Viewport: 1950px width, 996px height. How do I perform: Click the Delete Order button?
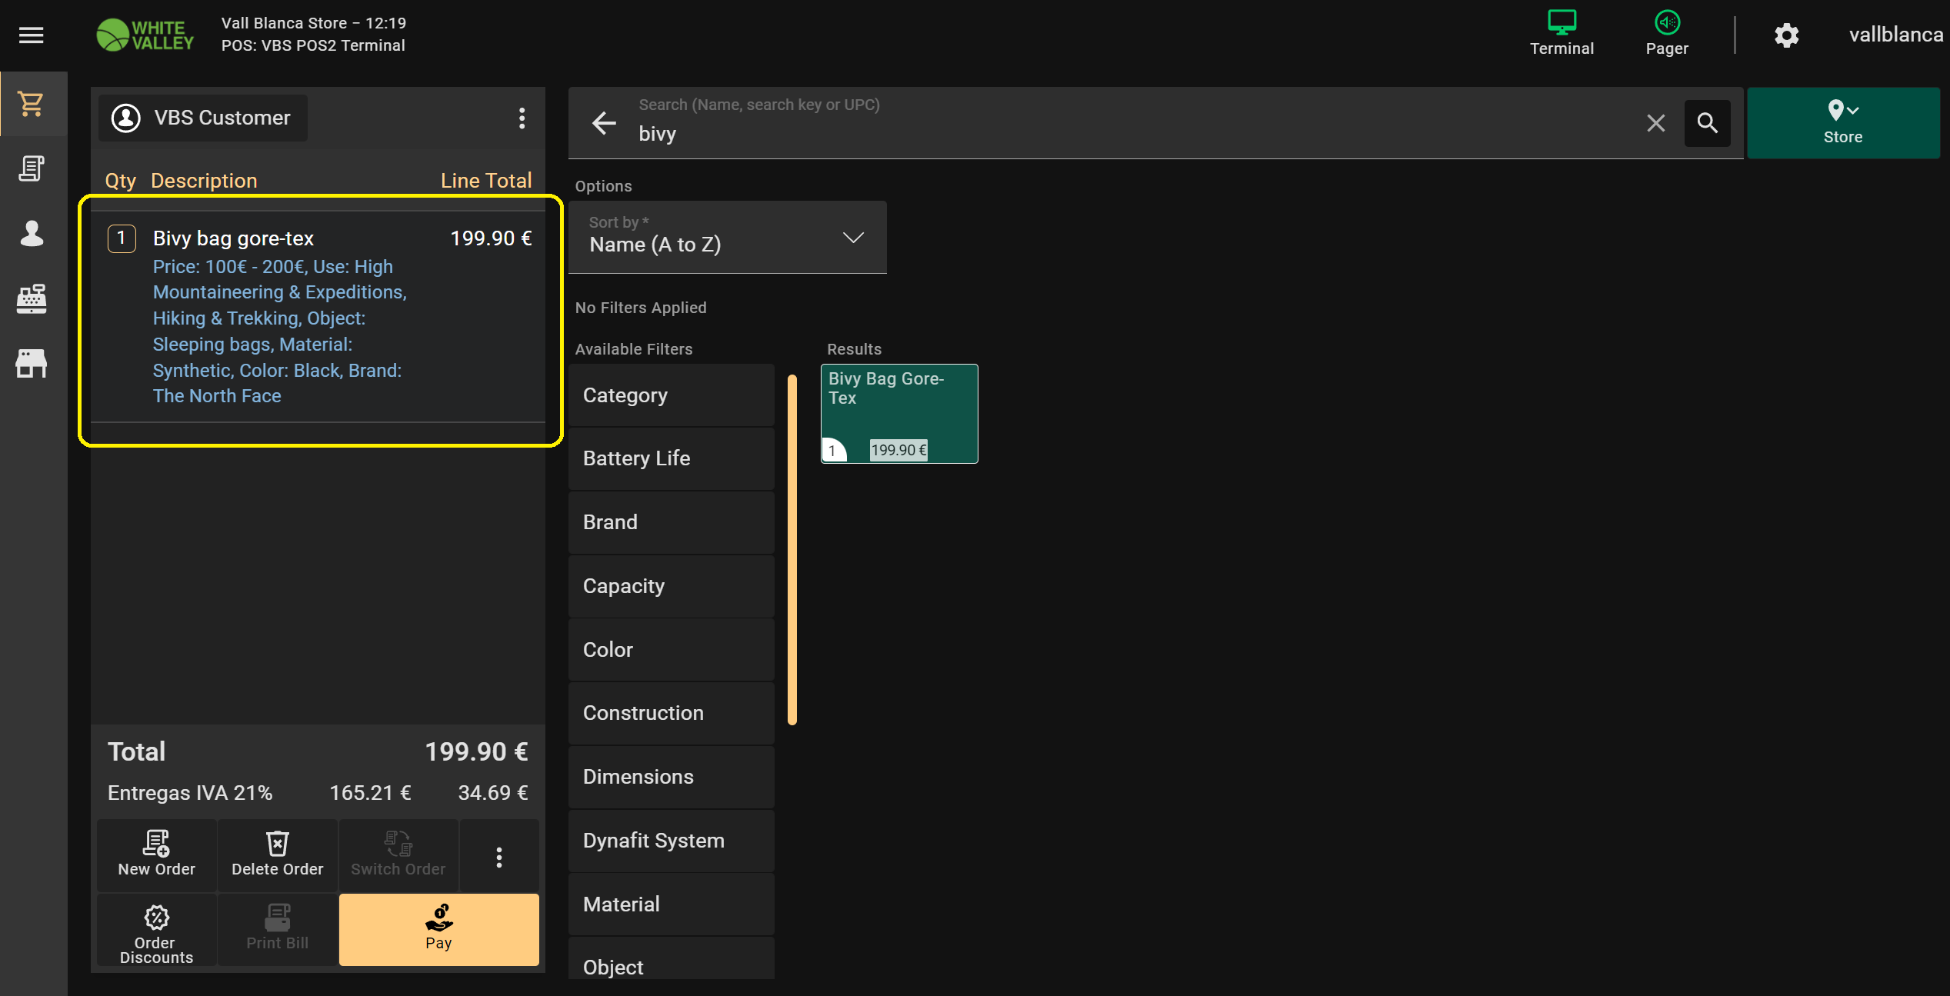tap(277, 854)
